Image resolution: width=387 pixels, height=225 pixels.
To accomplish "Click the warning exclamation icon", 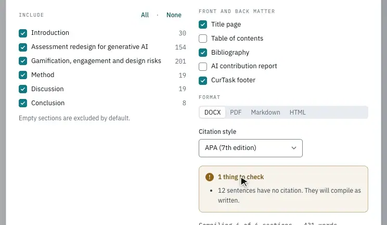I will click(210, 177).
